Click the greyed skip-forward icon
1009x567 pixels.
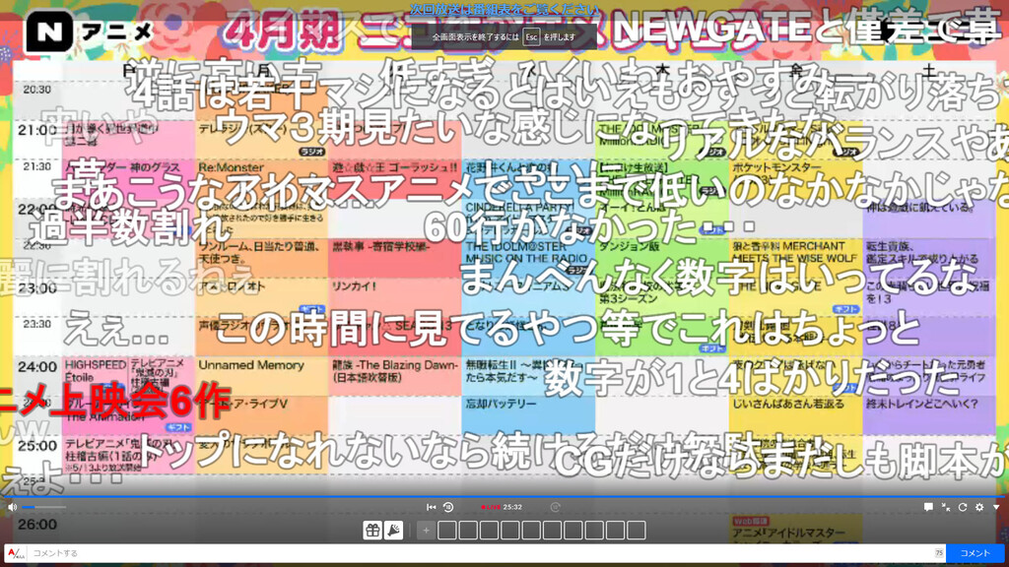pyautogui.click(x=556, y=507)
